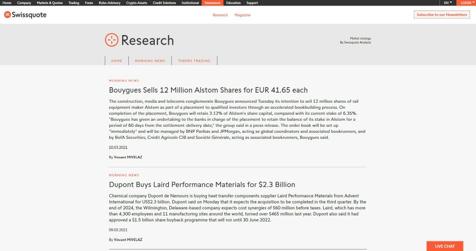The height and width of the screenshot is (251, 476).
Task: Switch to the HOME research tab
Action: (x=117, y=61)
